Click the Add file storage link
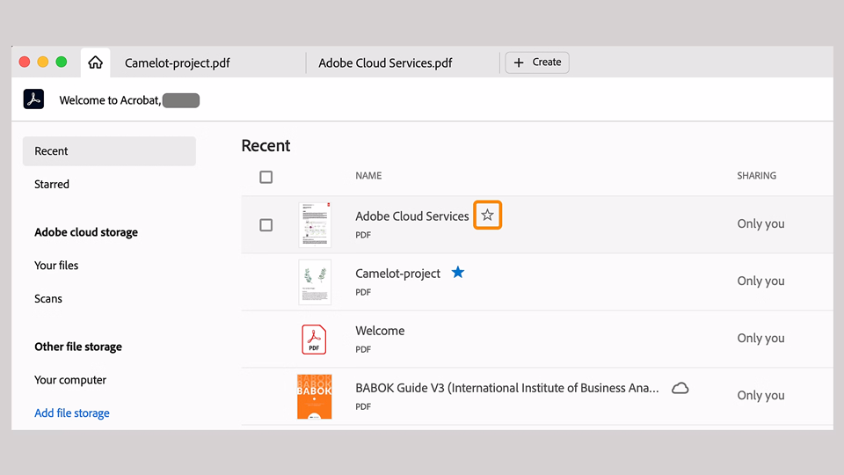This screenshot has width=844, height=475. coord(72,413)
